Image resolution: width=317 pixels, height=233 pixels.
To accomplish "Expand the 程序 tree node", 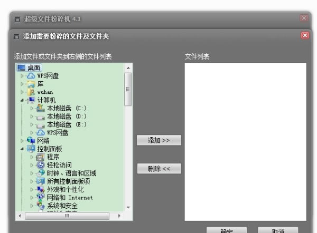I will coord(32,157).
